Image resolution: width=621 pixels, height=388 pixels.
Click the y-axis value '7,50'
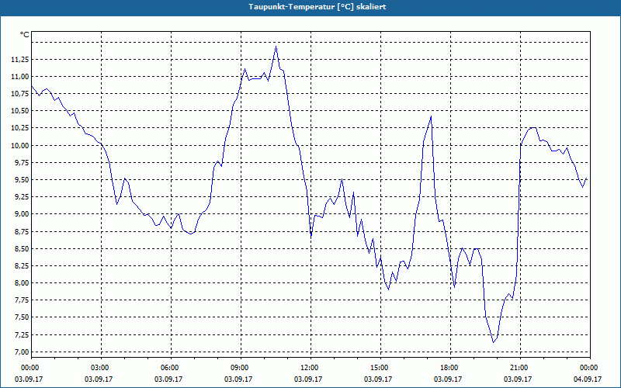(x=21, y=317)
